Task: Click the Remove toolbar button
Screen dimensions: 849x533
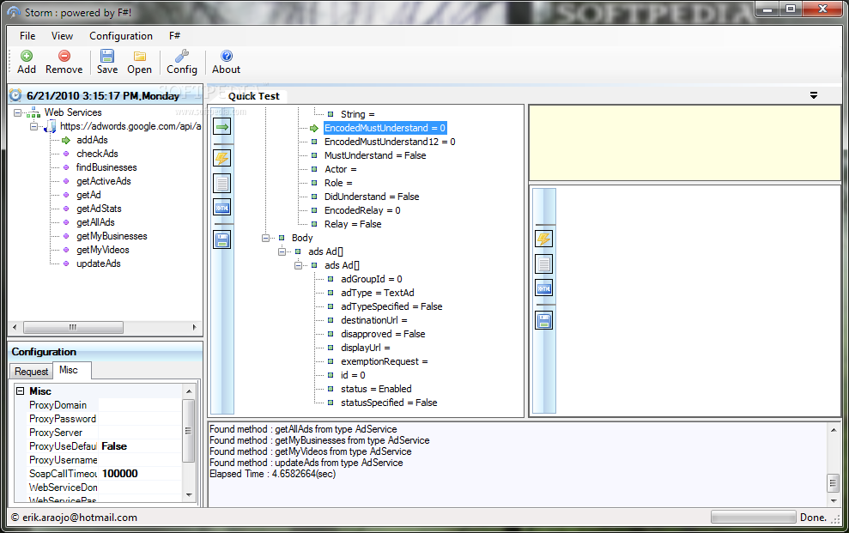Action: click(x=64, y=63)
